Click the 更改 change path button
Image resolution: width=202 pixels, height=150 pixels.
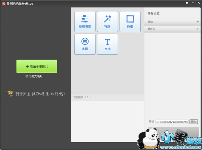194,122
